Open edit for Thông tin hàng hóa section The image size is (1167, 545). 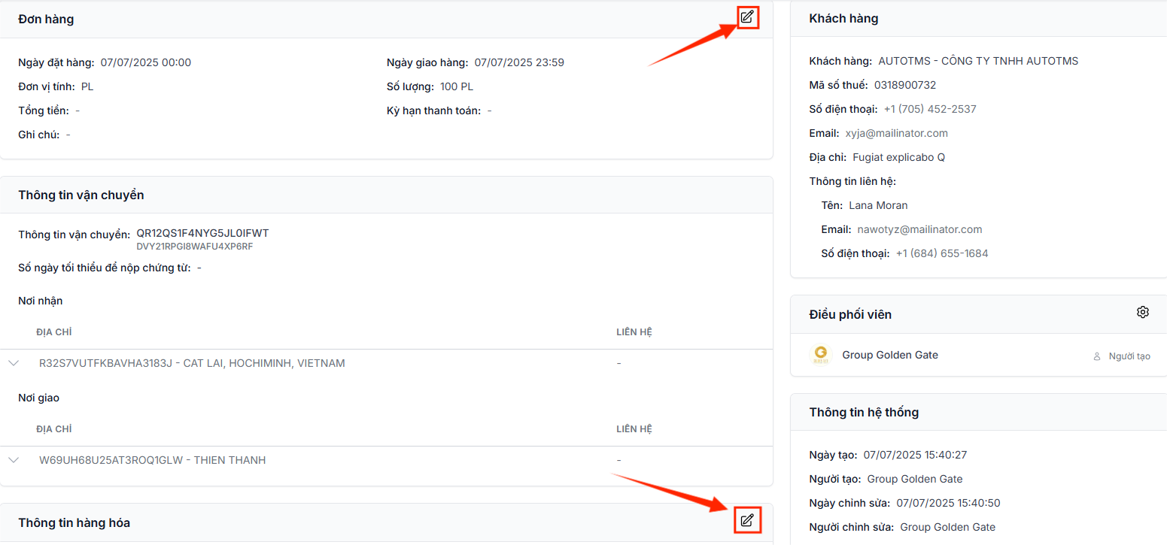(746, 520)
